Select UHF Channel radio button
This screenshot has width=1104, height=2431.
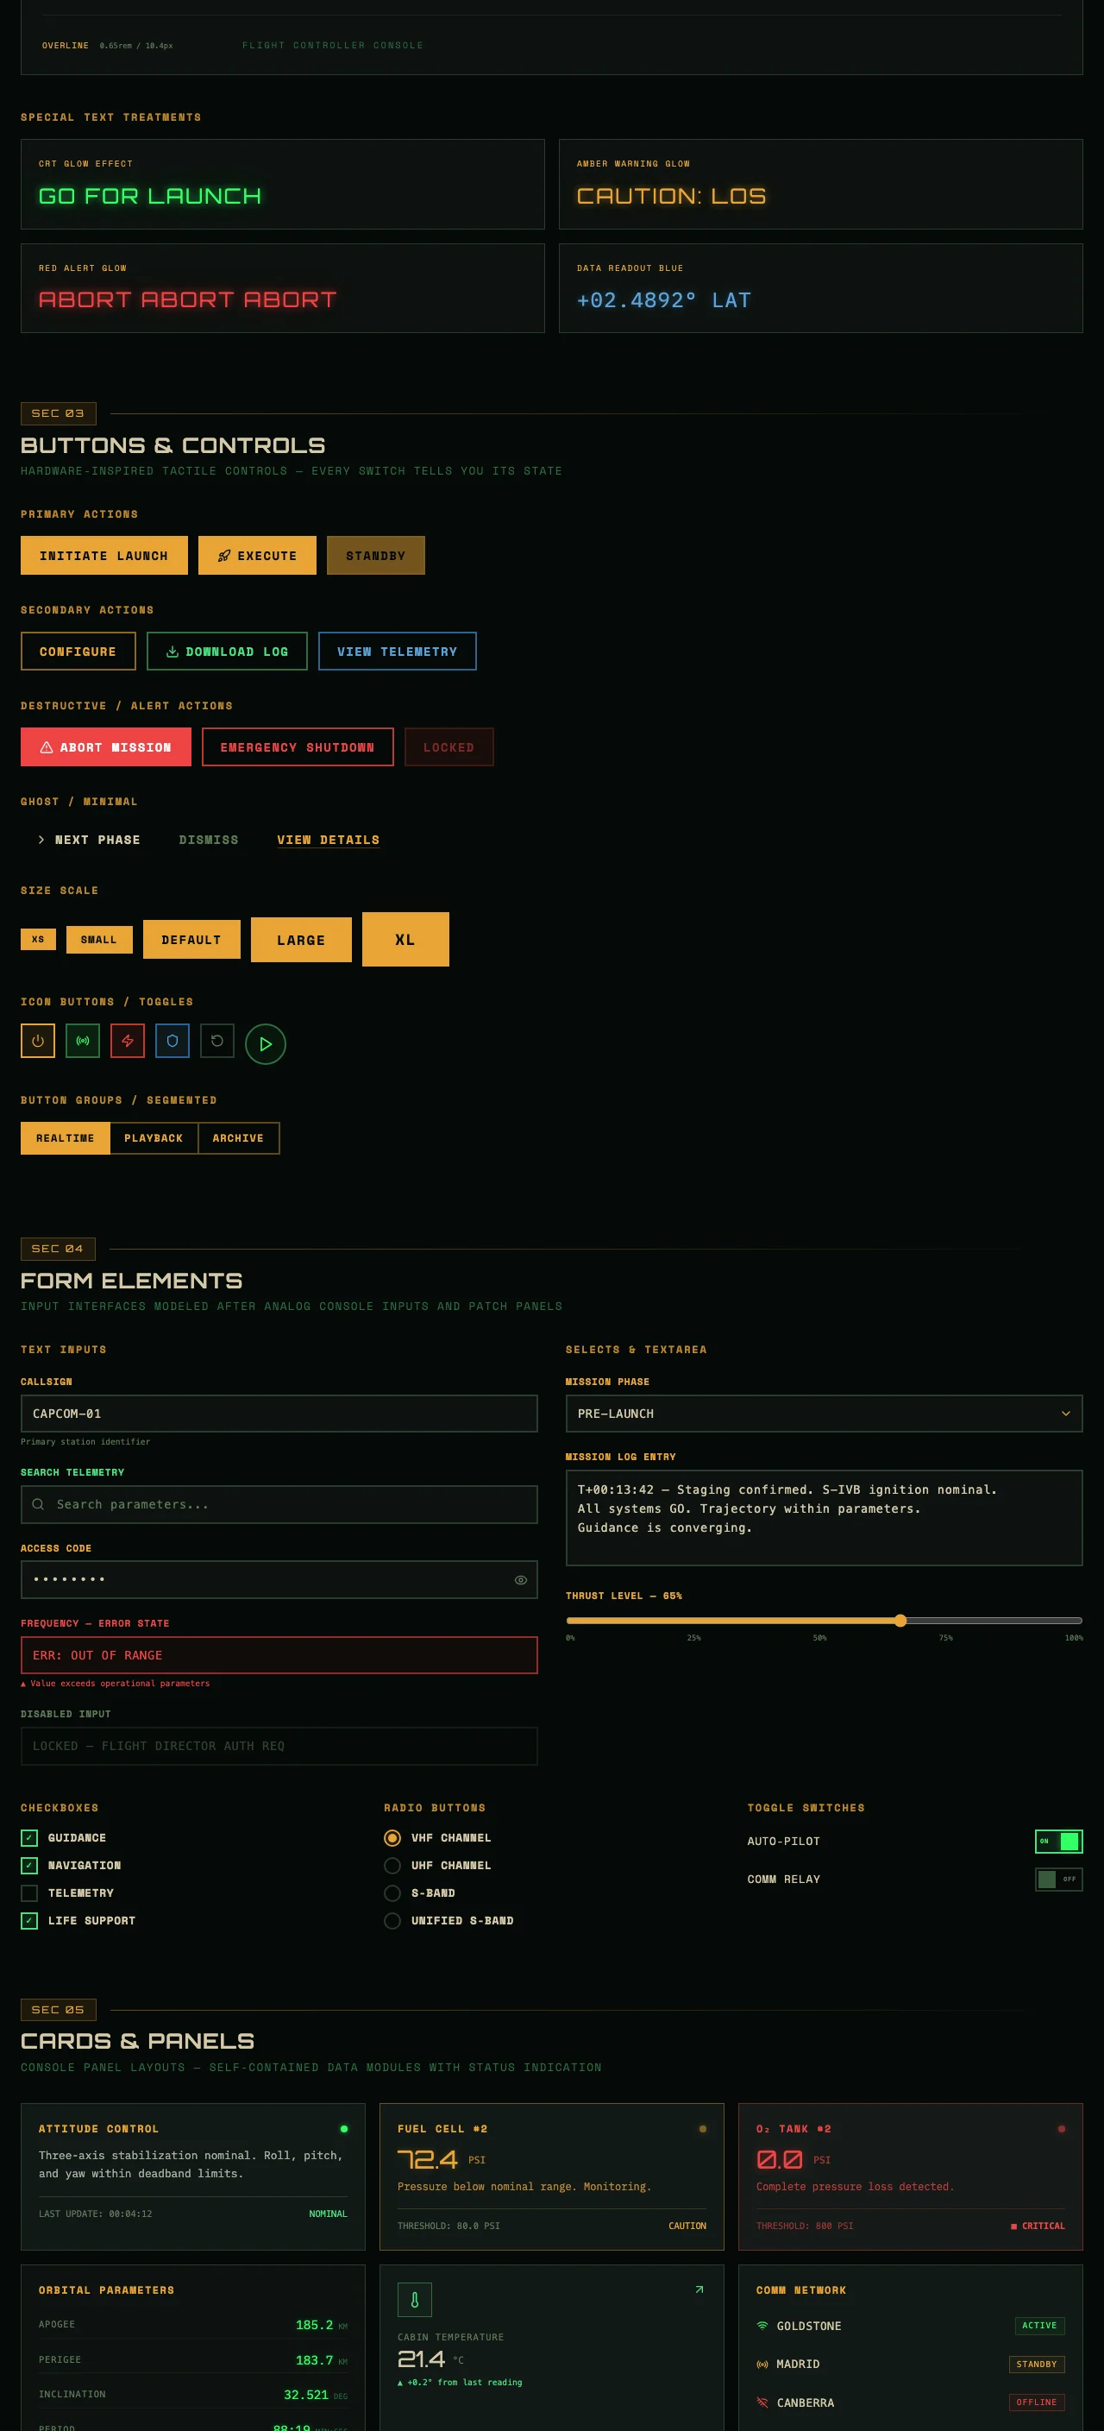(392, 1866)
